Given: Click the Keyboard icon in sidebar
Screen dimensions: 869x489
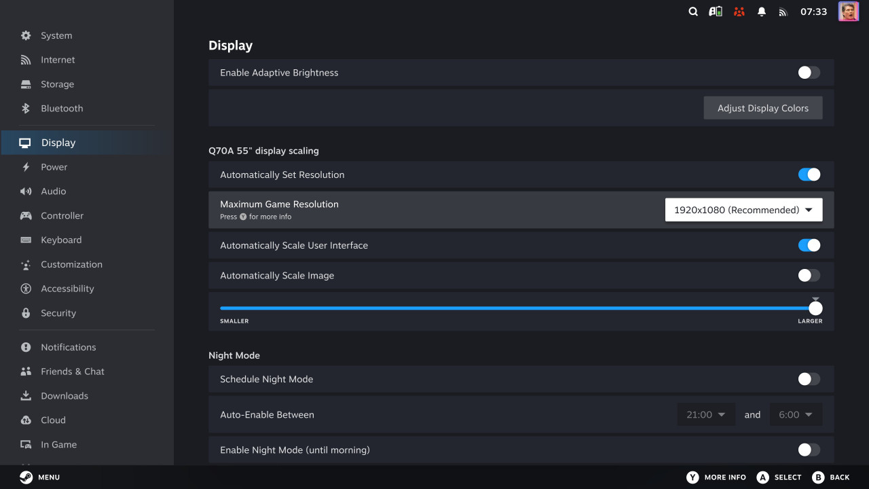Looking at the screenshot, I should click(x=26, y=240).
